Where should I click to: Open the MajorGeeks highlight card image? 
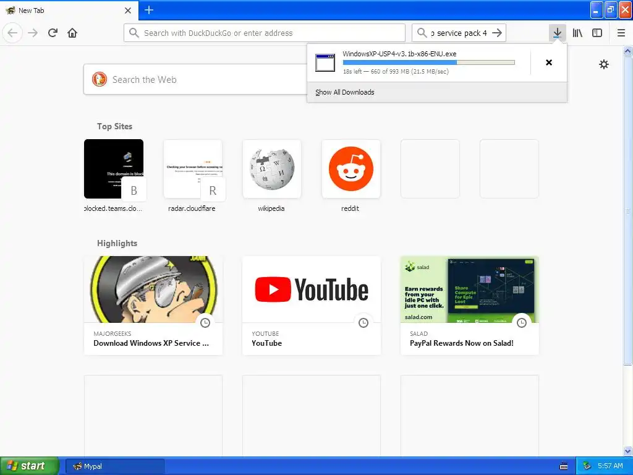click(153, 289)
